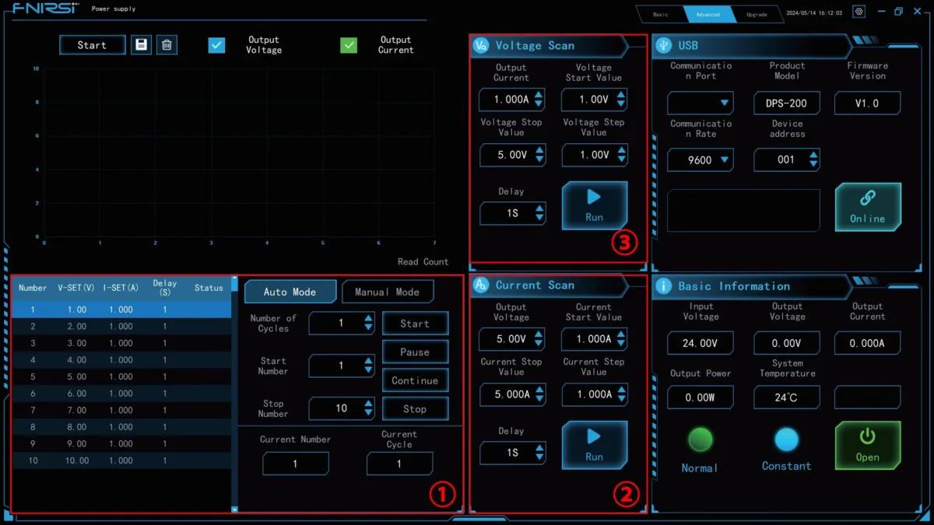Select row 5 in the V-SET table

coord(121,376)
